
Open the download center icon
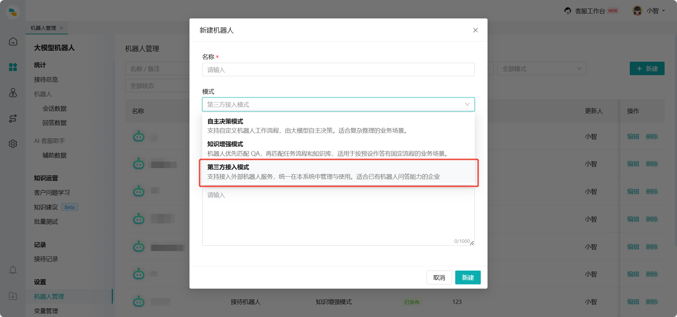[13, 296]
